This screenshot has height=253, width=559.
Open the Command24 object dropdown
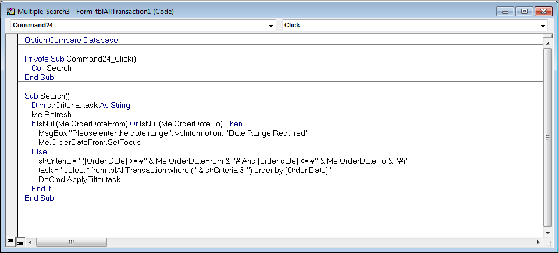point(271,26)
